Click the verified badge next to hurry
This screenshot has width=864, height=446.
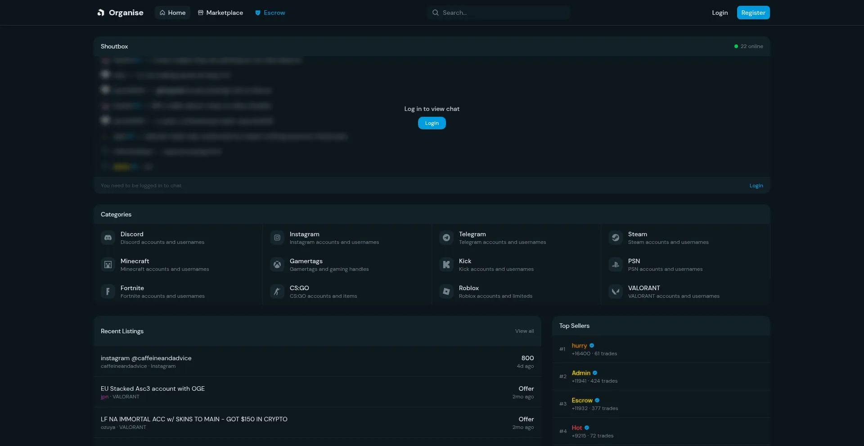point(592,345)
